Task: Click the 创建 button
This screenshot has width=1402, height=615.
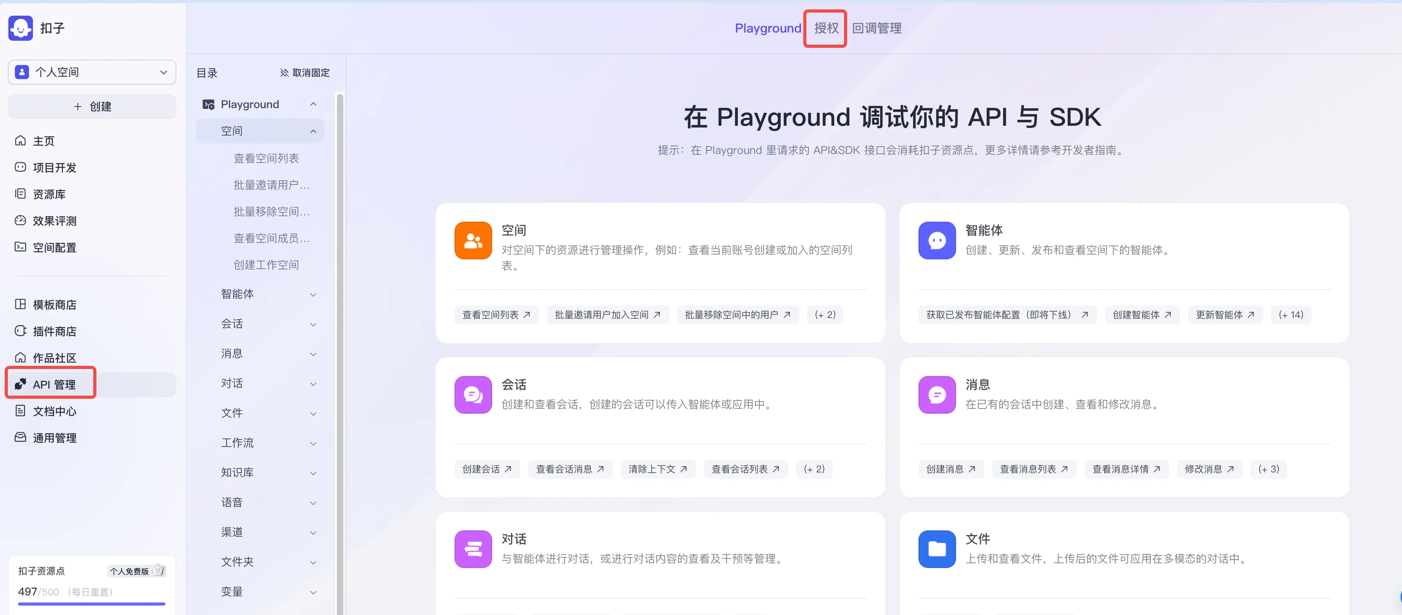Action: (91, 107)
